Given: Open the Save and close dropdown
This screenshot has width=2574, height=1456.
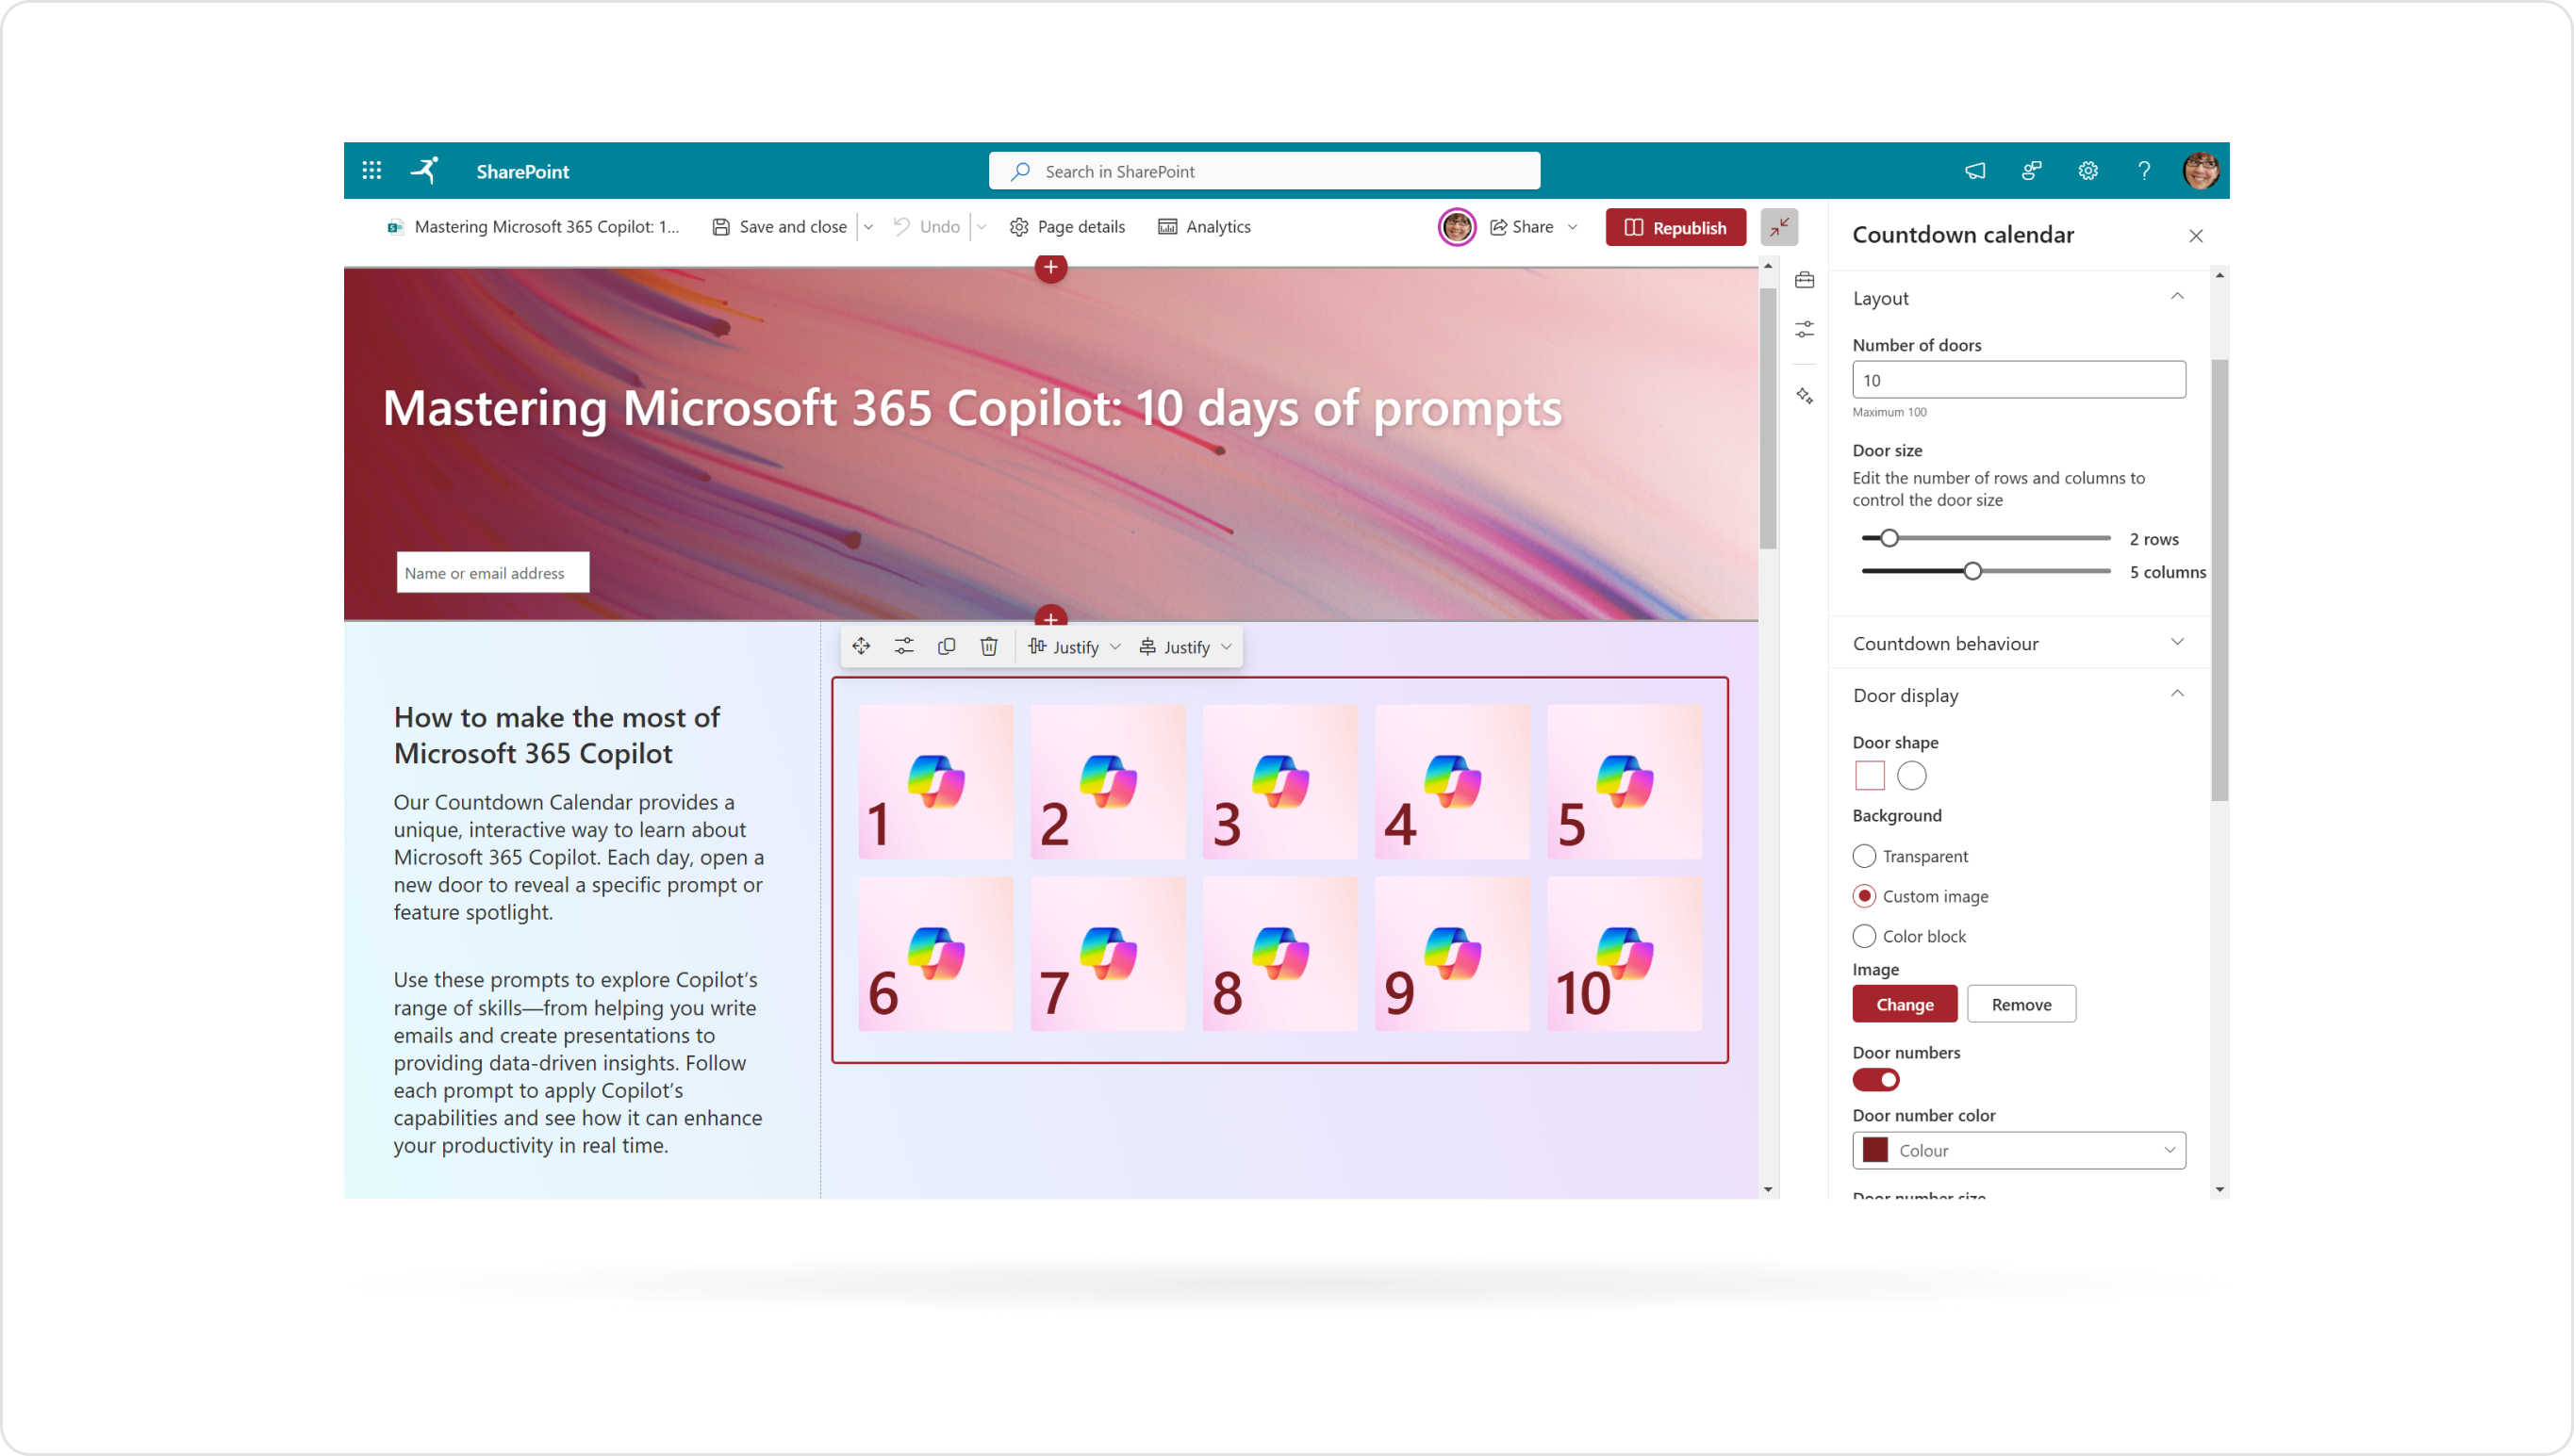Looking at the screenshot, I should tap(868, 226).
